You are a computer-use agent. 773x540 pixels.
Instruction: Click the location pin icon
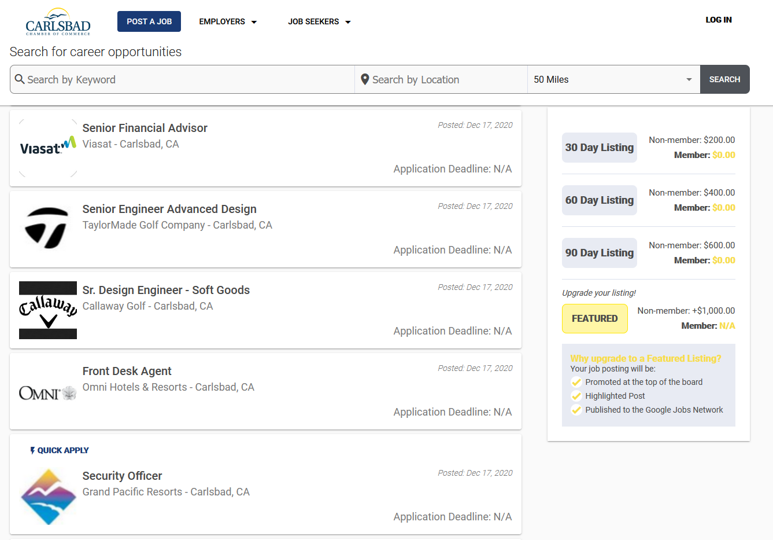coord(365,79)
